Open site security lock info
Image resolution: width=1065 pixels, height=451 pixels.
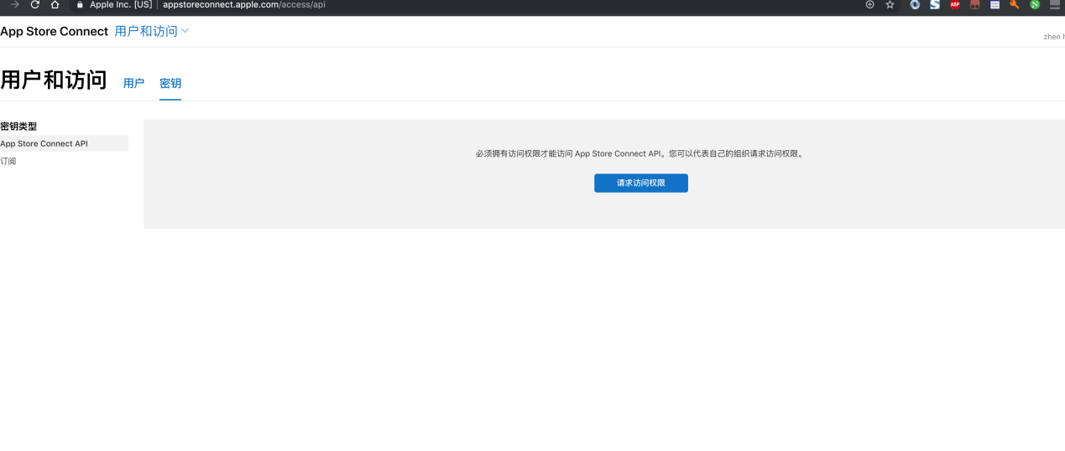coord(80,5)
